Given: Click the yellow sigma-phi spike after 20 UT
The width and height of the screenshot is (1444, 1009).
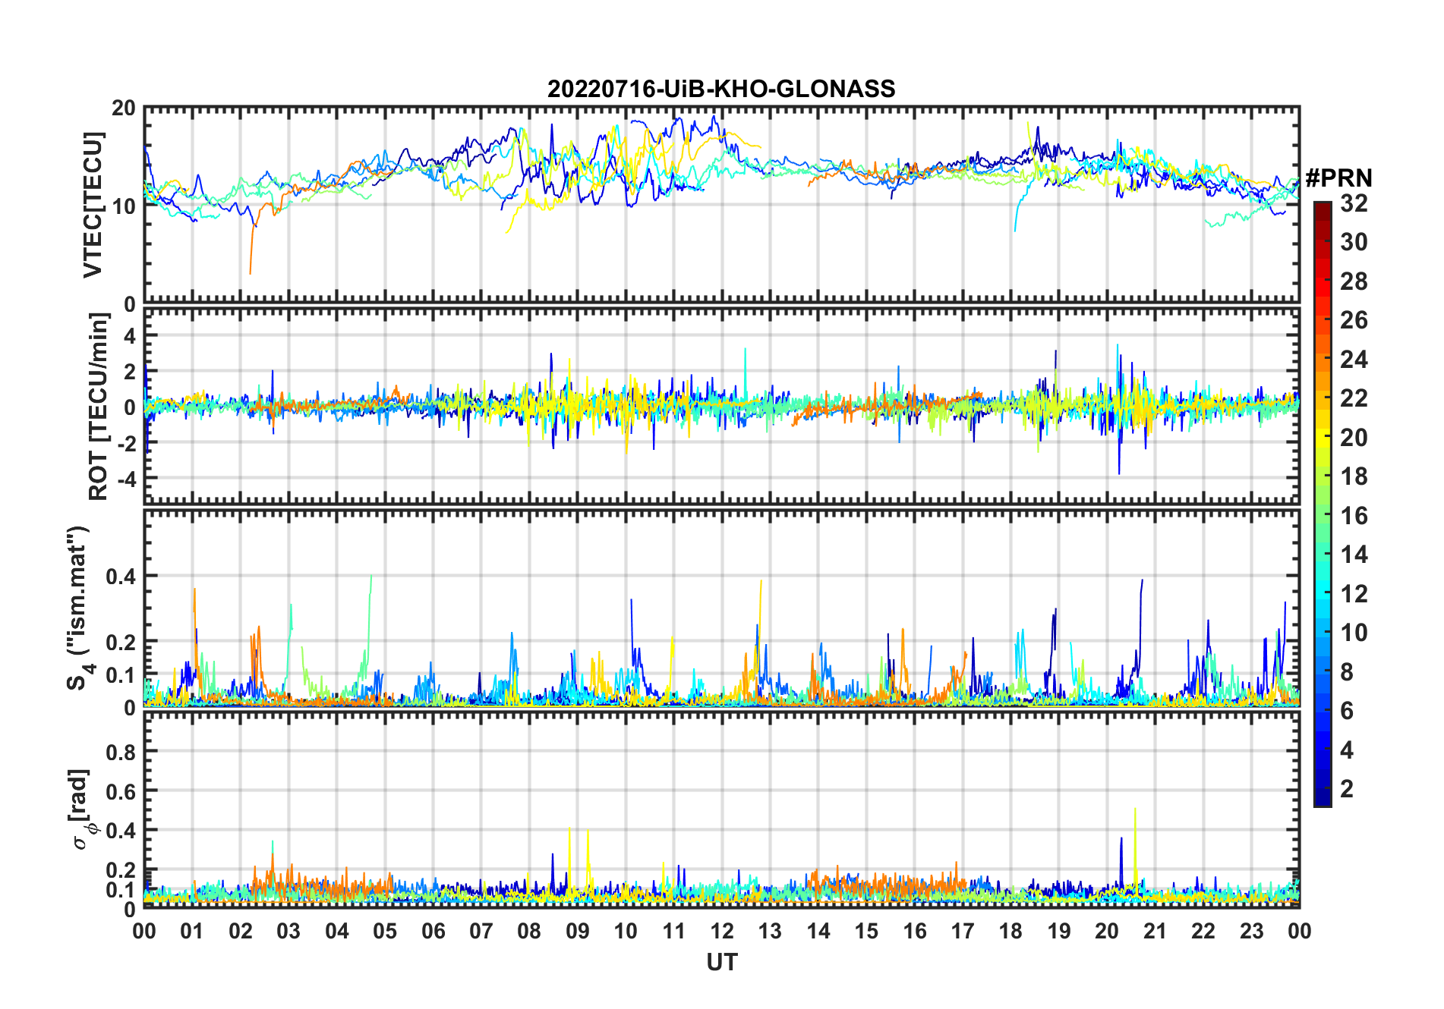Looking at the screenshot, I should pos(1136,846).
